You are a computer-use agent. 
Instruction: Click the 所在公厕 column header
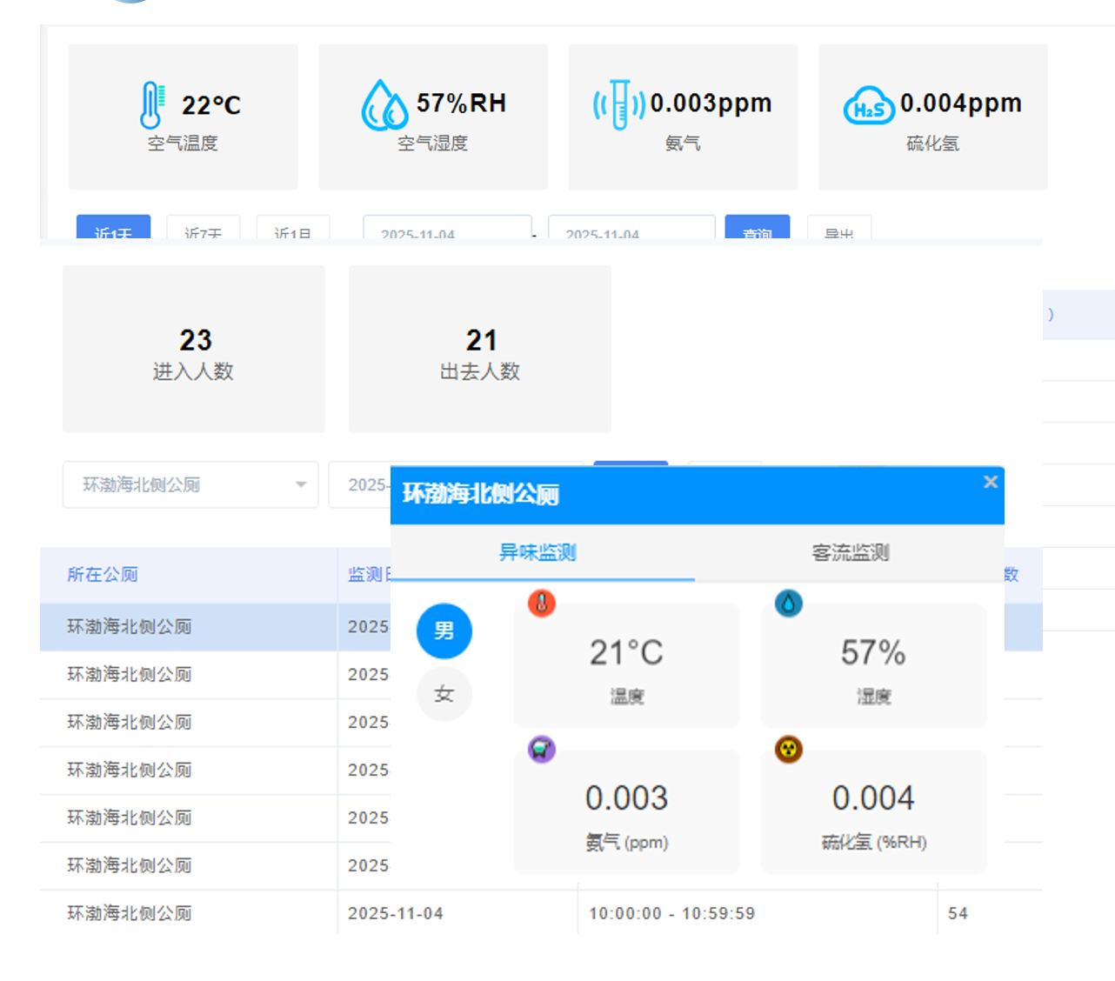pos(103,574)
